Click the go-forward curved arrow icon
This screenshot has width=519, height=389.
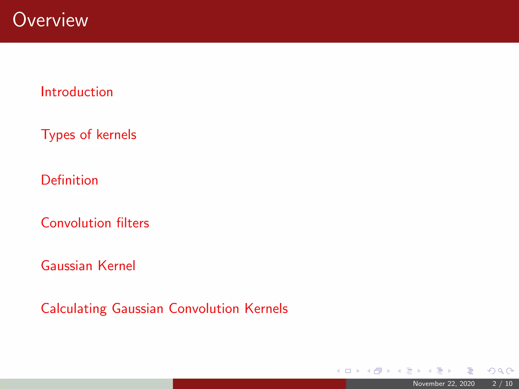coord(510,371)
